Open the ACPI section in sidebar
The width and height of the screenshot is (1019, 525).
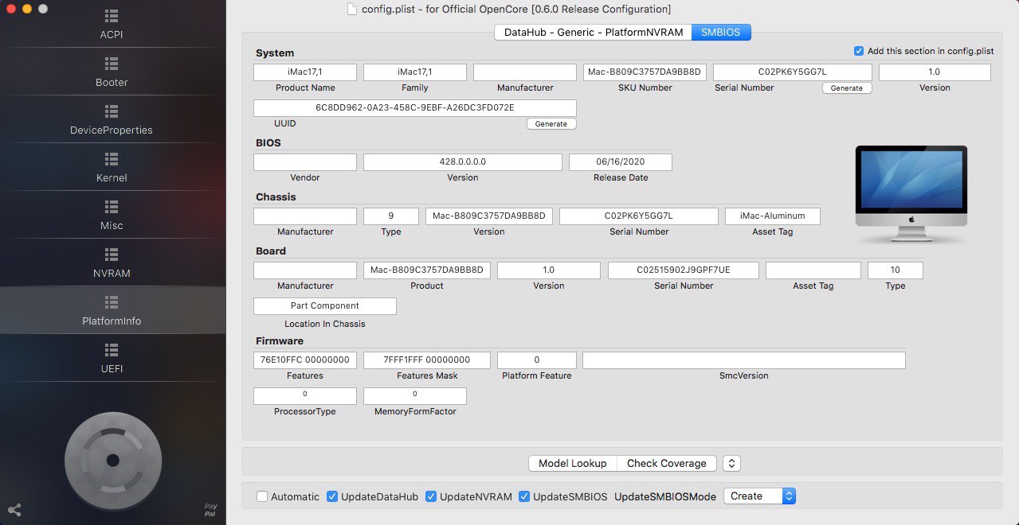(112, 25)
